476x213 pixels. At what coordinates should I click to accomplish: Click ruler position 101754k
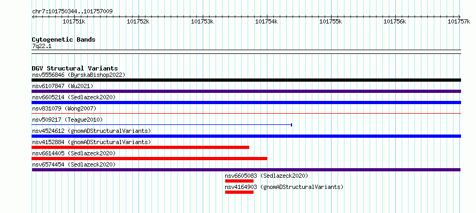click(266, 21)
